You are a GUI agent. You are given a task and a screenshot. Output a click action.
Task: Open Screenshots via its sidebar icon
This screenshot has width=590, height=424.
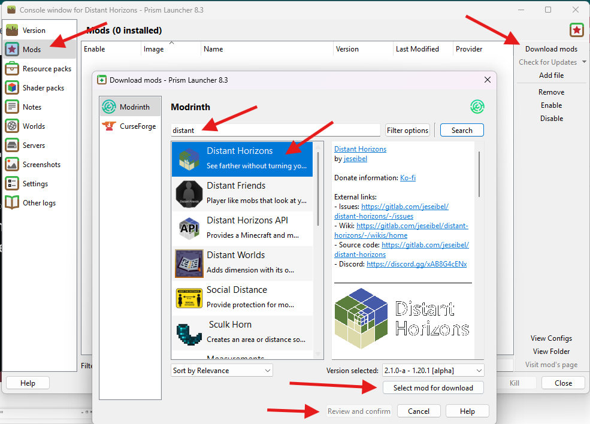pos(12,165)
